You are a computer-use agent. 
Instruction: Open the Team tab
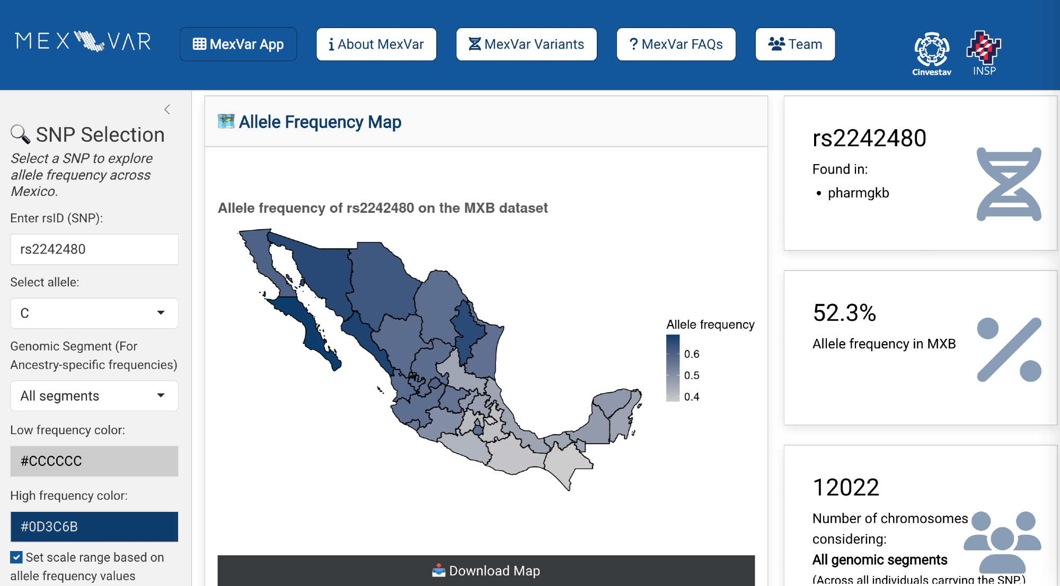pyautogui.click(x=795, y=44)
